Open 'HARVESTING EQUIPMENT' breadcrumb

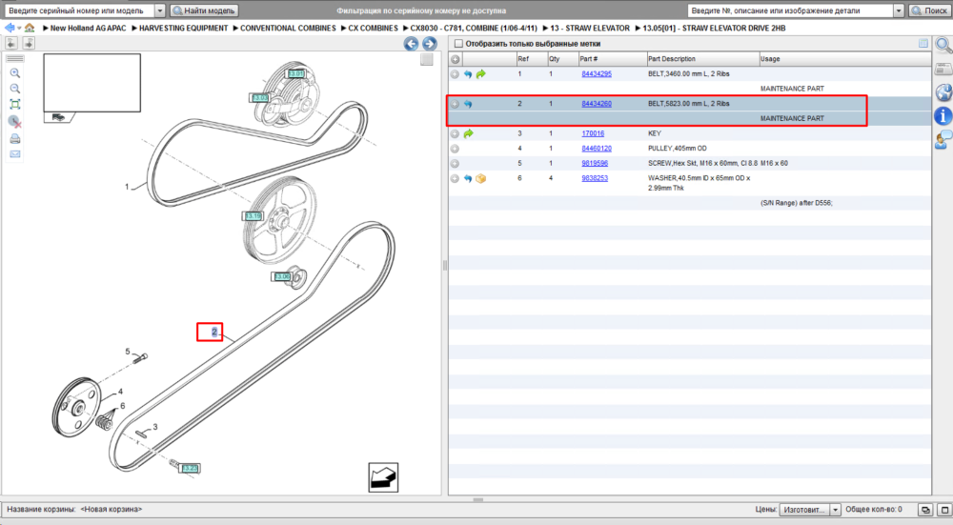pyautogui.click(x=184, y=28)
